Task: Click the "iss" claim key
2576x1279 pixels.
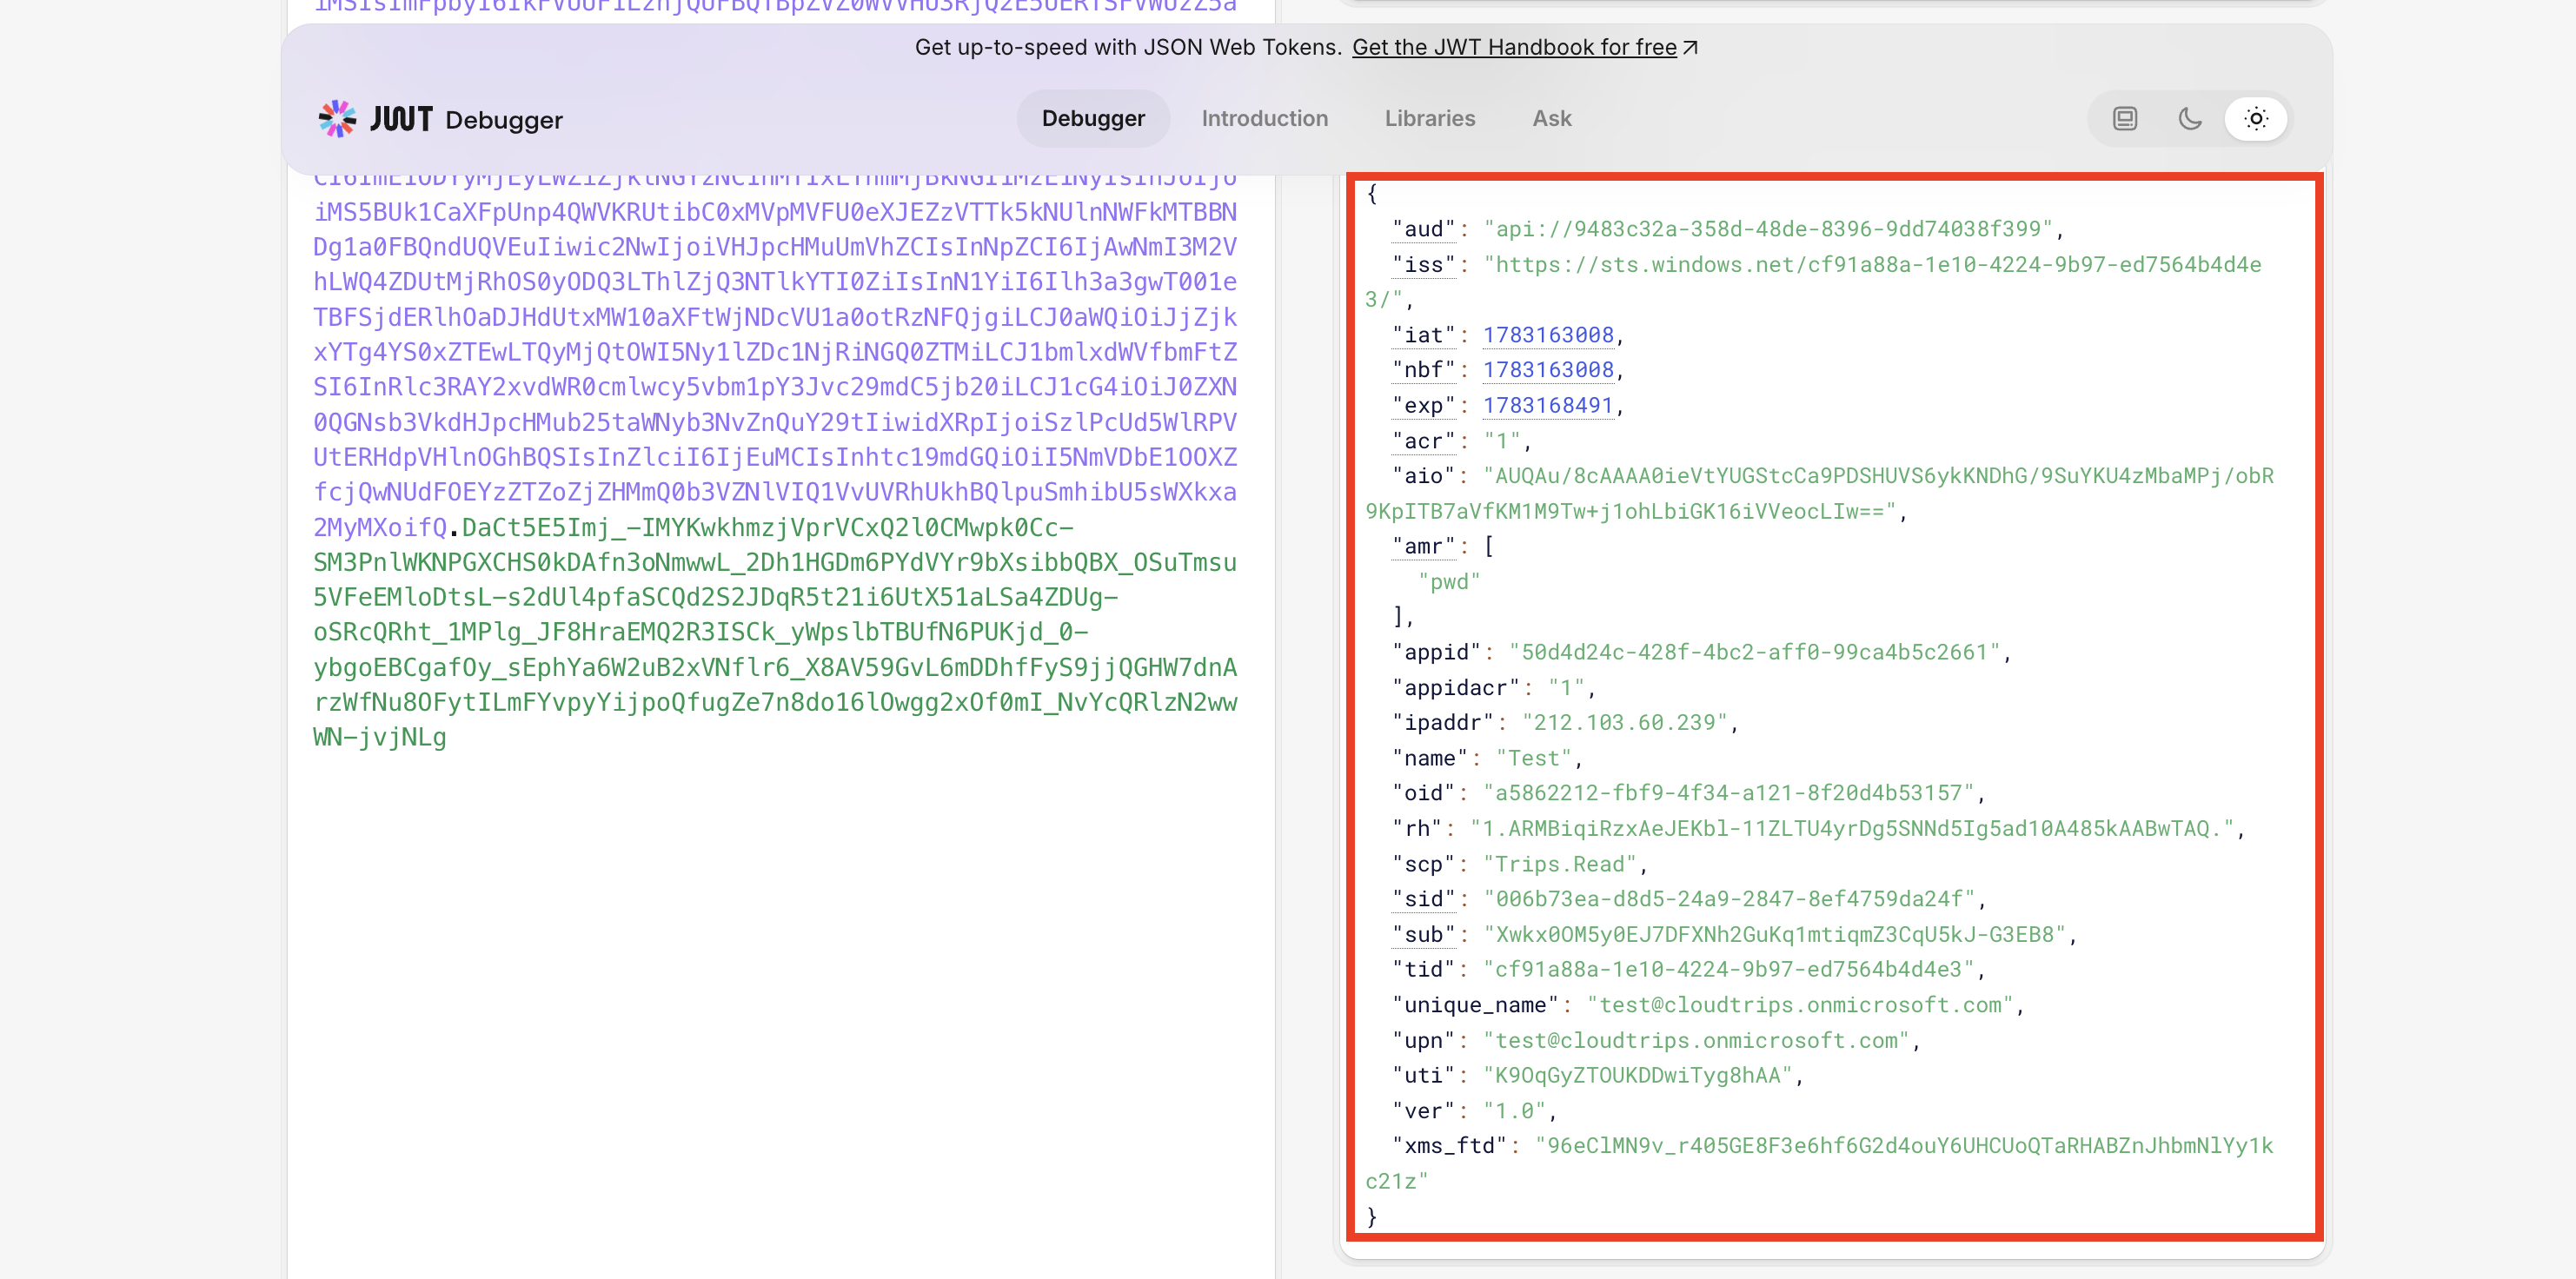Action: 1424,265
